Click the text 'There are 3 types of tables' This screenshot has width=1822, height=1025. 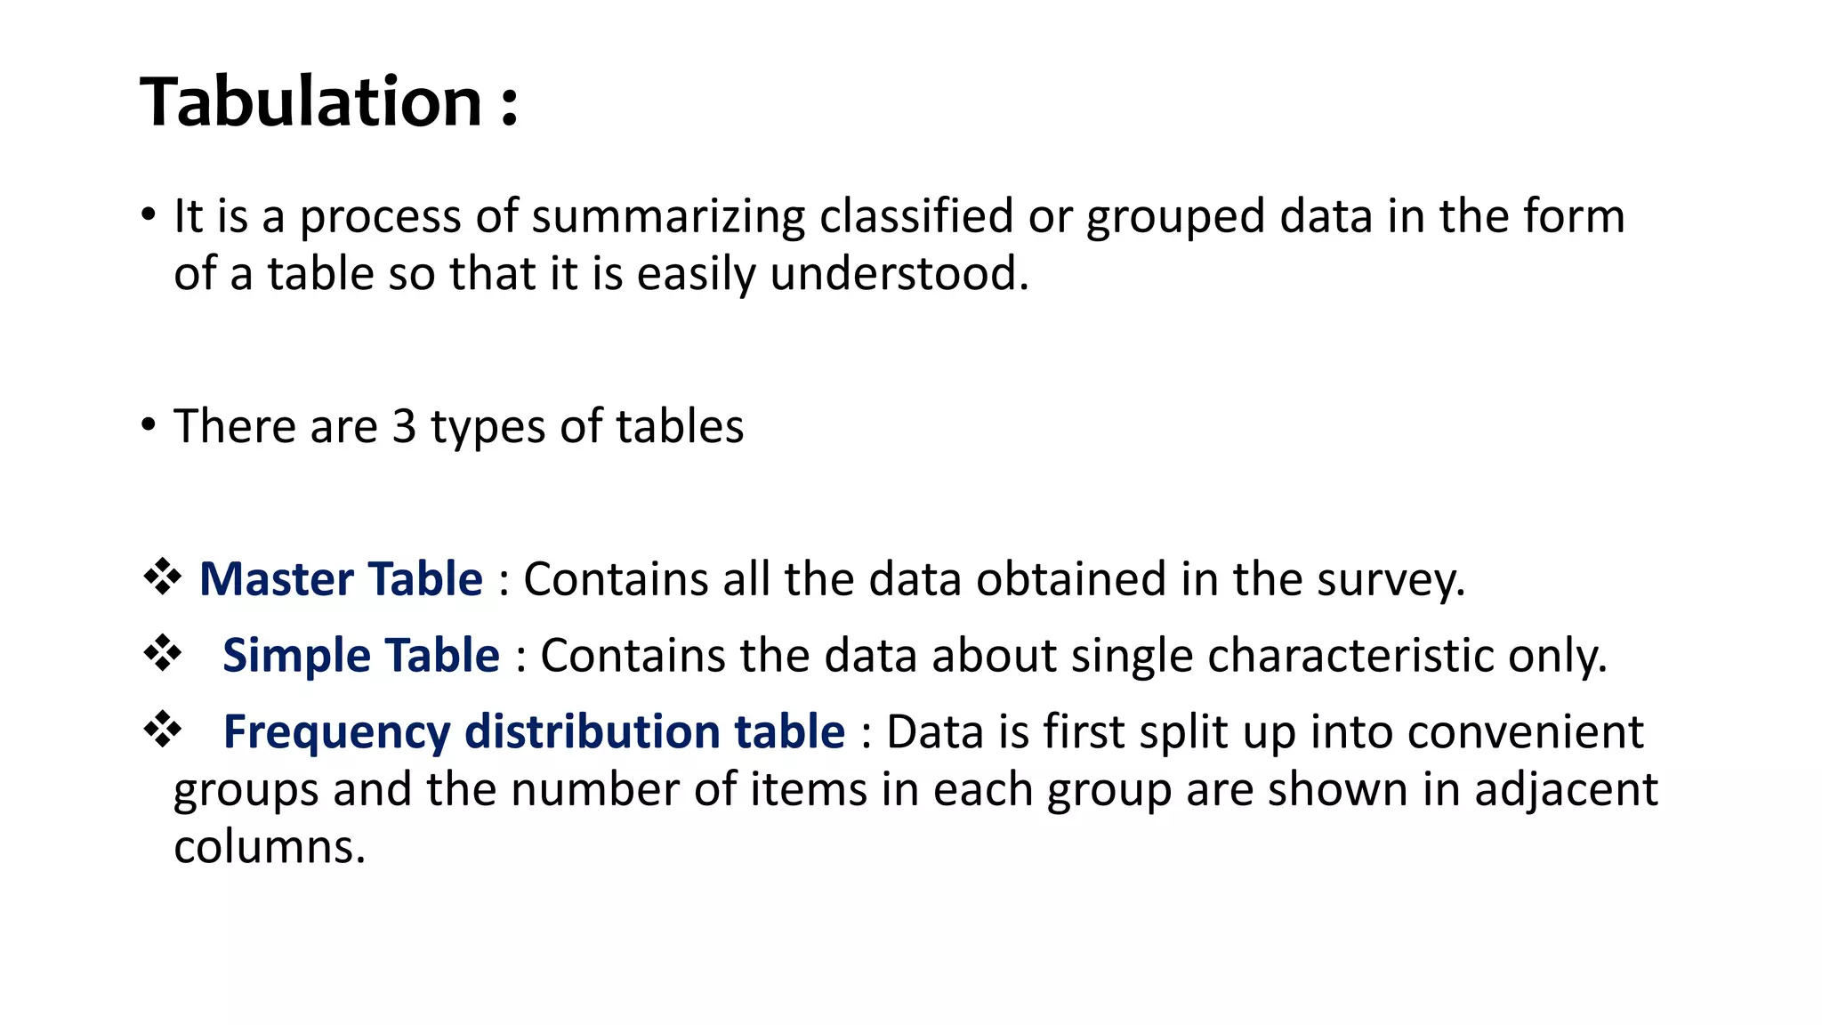458,425
